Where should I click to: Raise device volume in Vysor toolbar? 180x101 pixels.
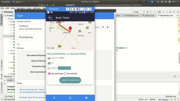click(84, 9)
